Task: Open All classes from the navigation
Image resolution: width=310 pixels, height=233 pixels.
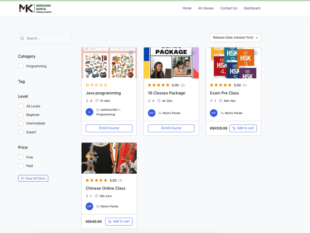Action: click(x=206, y=8)
